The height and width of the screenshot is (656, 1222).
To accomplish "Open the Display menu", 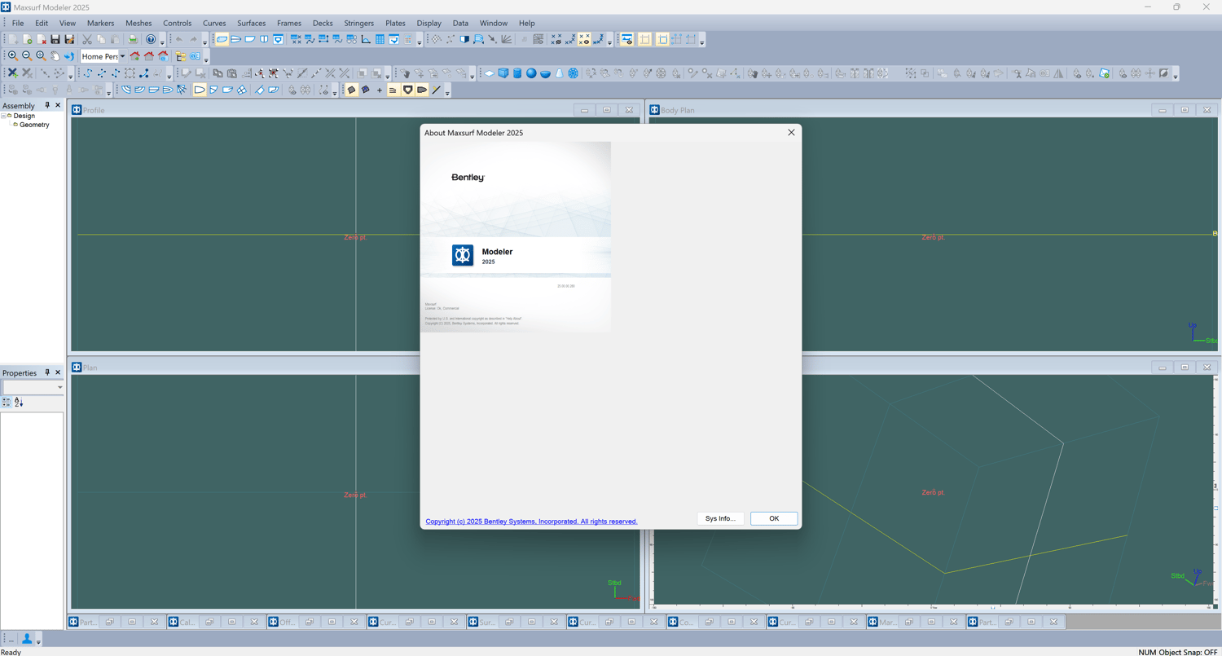I will tap(429, 23).
